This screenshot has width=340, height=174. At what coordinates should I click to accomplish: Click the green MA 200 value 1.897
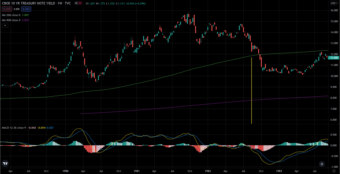25,15
